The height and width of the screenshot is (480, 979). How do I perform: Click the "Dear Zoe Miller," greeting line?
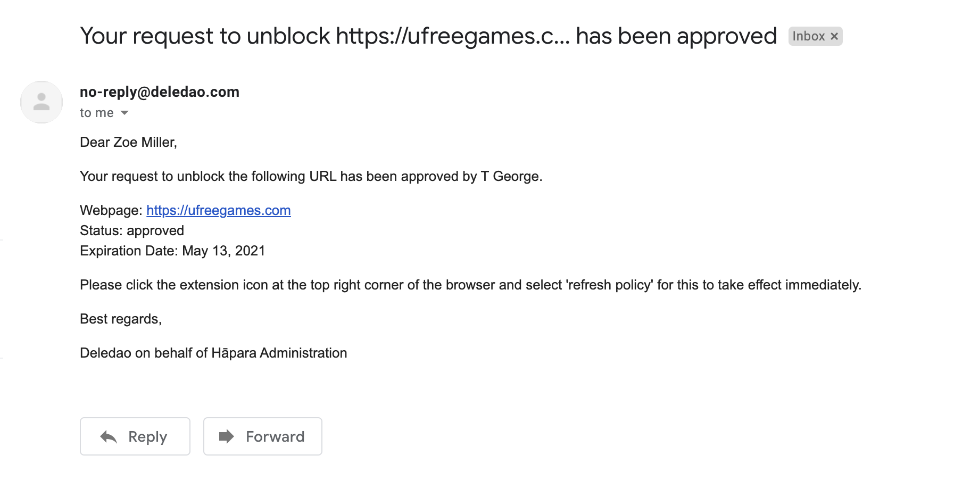128,142
